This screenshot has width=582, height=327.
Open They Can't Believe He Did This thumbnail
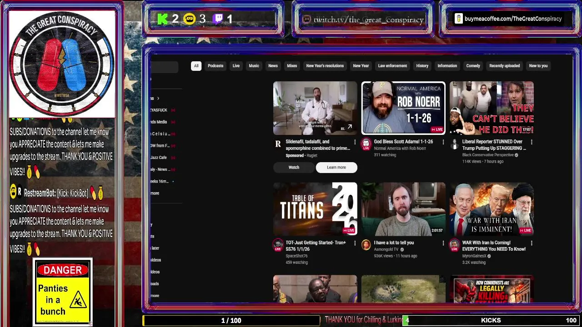pyautogui.click(x=492, y=108)
